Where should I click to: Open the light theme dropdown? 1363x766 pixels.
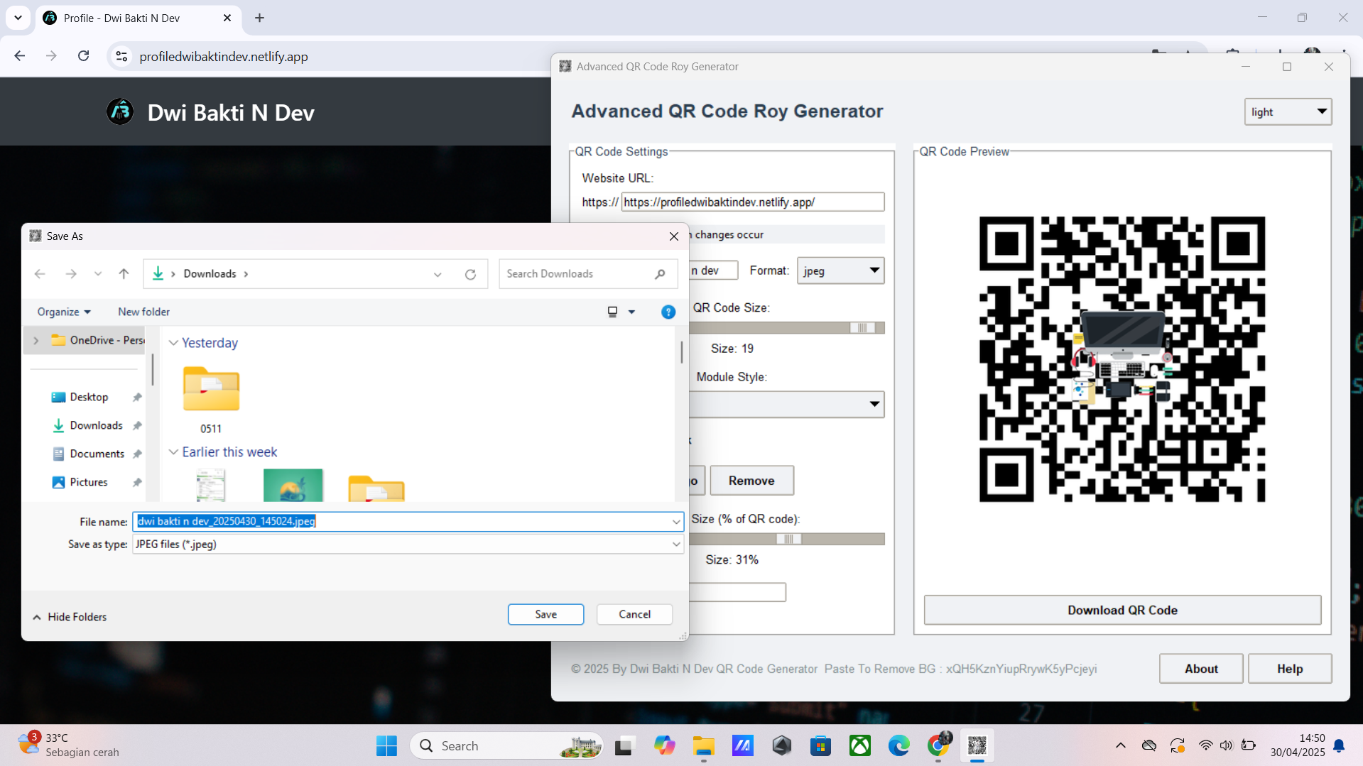(1288, 111)
